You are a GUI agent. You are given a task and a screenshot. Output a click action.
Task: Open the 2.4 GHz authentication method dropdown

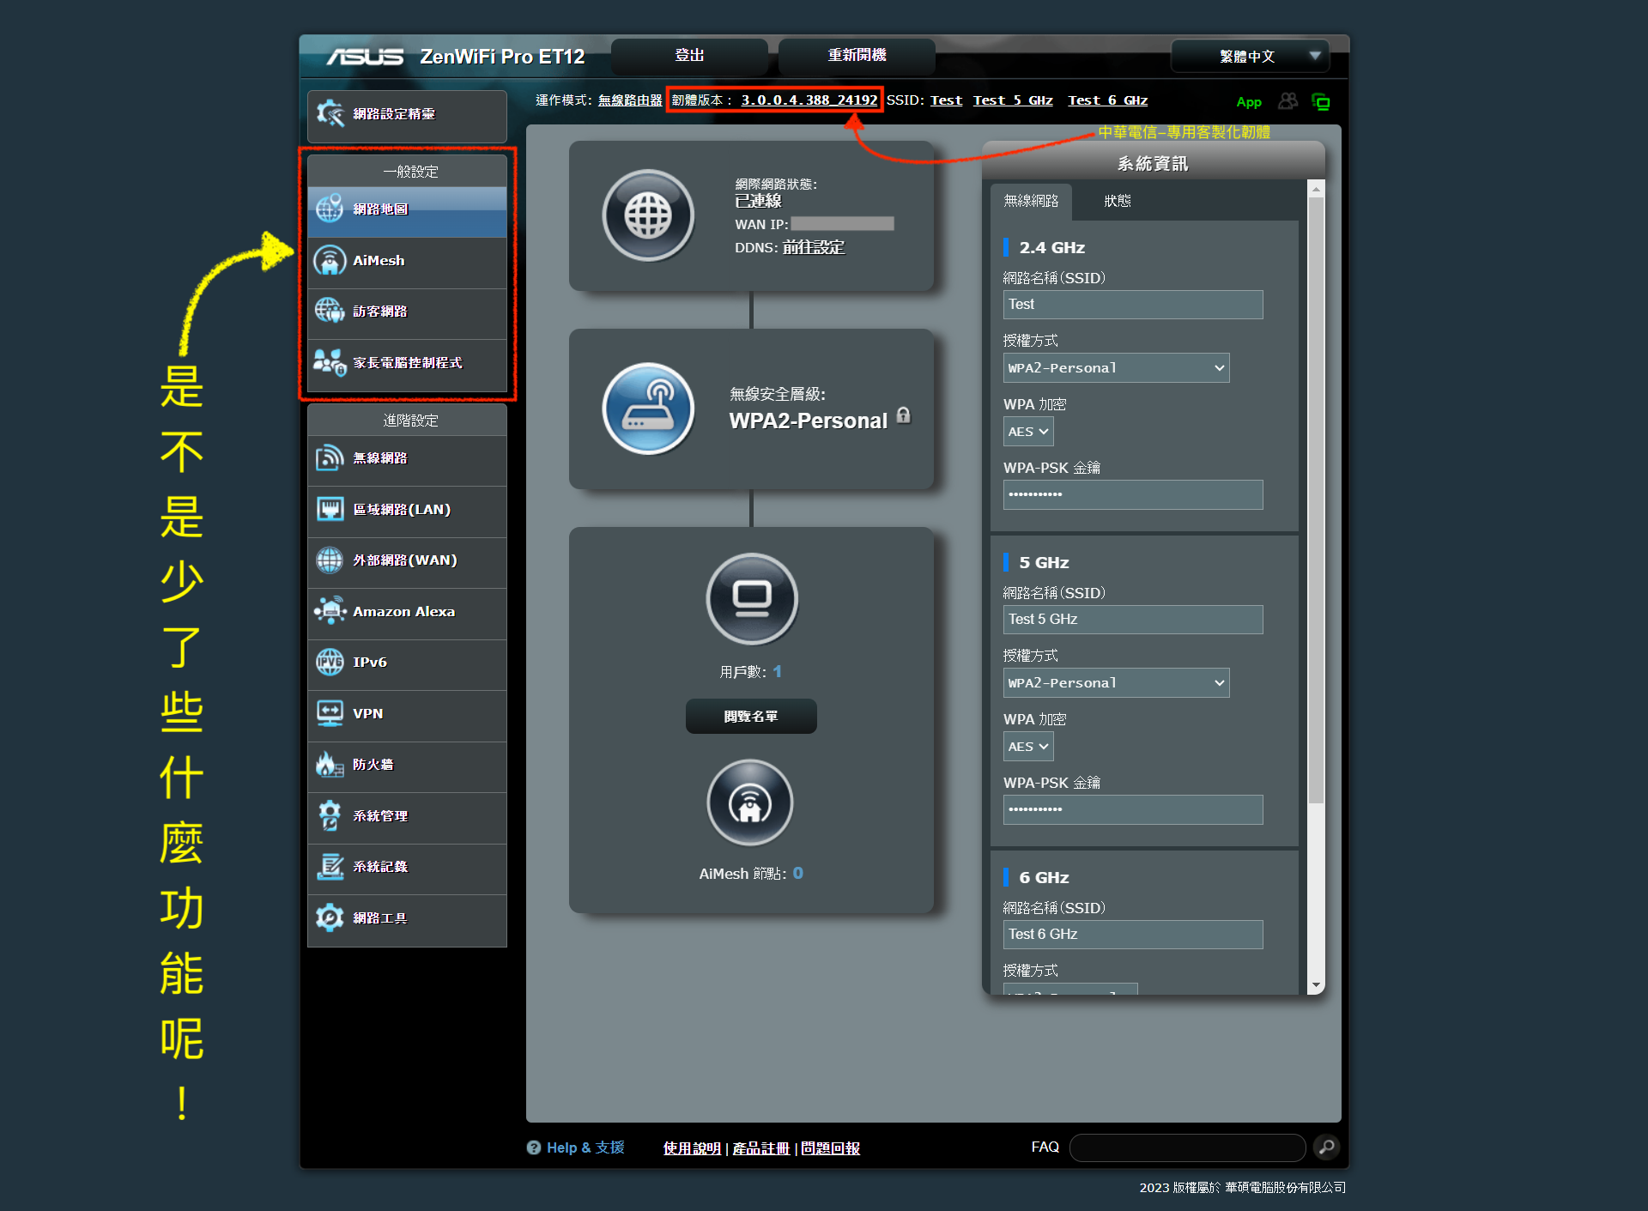(x=1116, y=368)
